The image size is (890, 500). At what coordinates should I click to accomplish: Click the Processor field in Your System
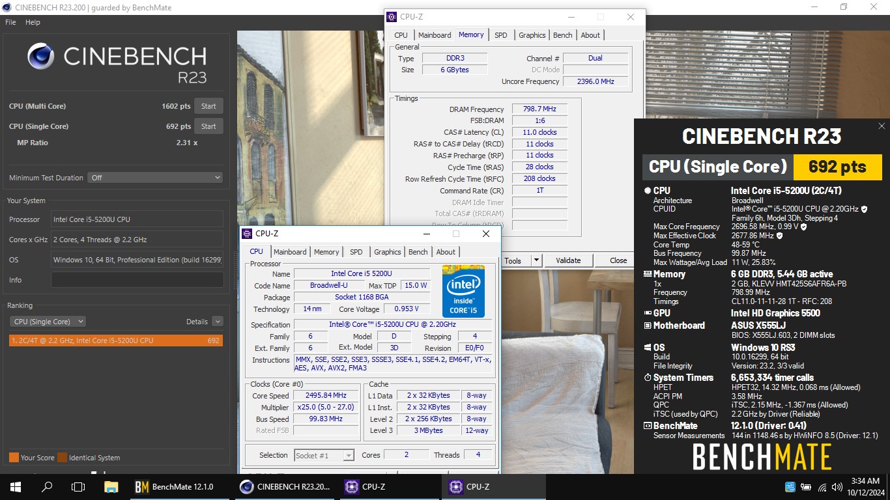click(x=137, y=219)
